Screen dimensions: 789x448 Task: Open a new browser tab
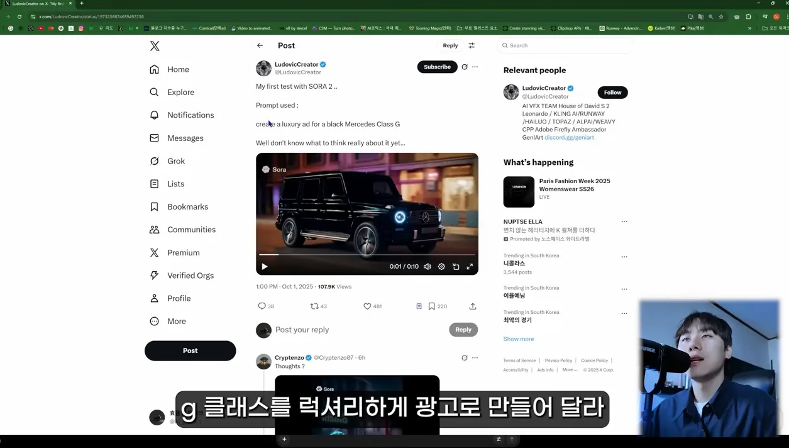click(82, 3)
